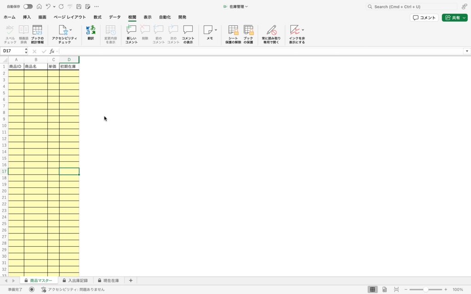The height and width of the screenshot is (294, 471).
Task: Open the ページ レイアウト ribbon tab
Action: click(x=70, y=17)
